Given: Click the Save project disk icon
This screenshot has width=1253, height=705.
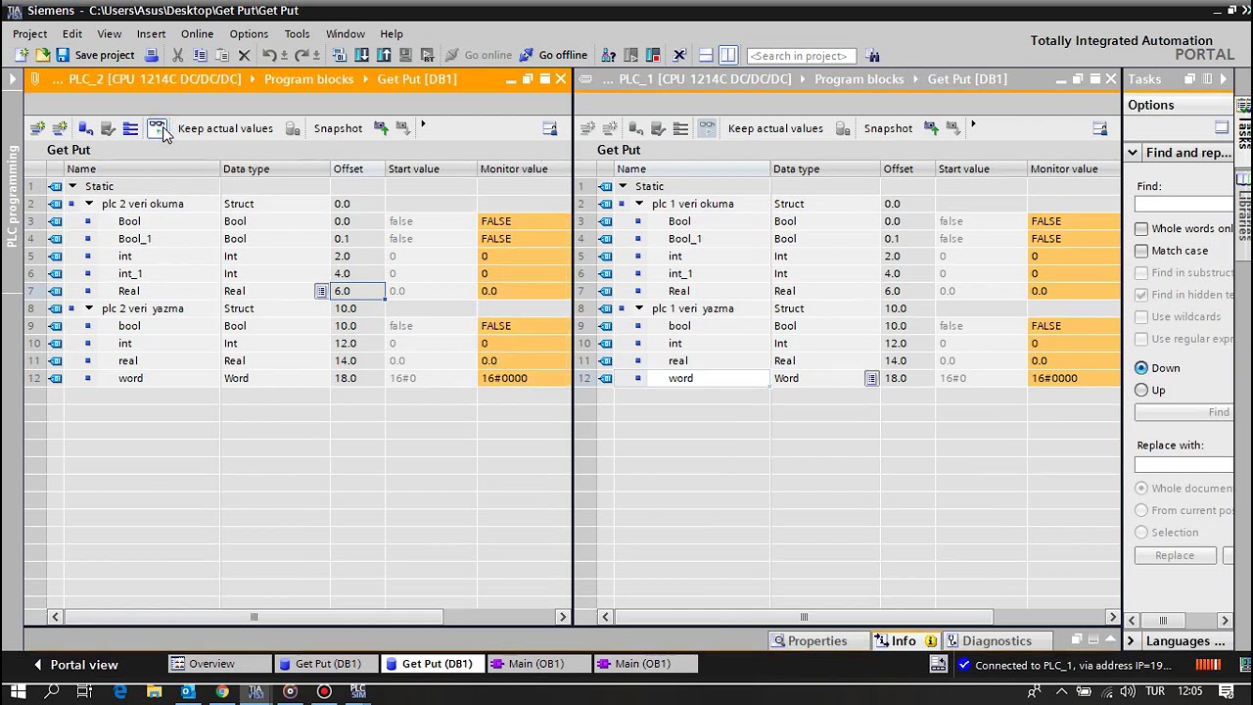Looking at the screenshot, I should [x=62, y=55].
